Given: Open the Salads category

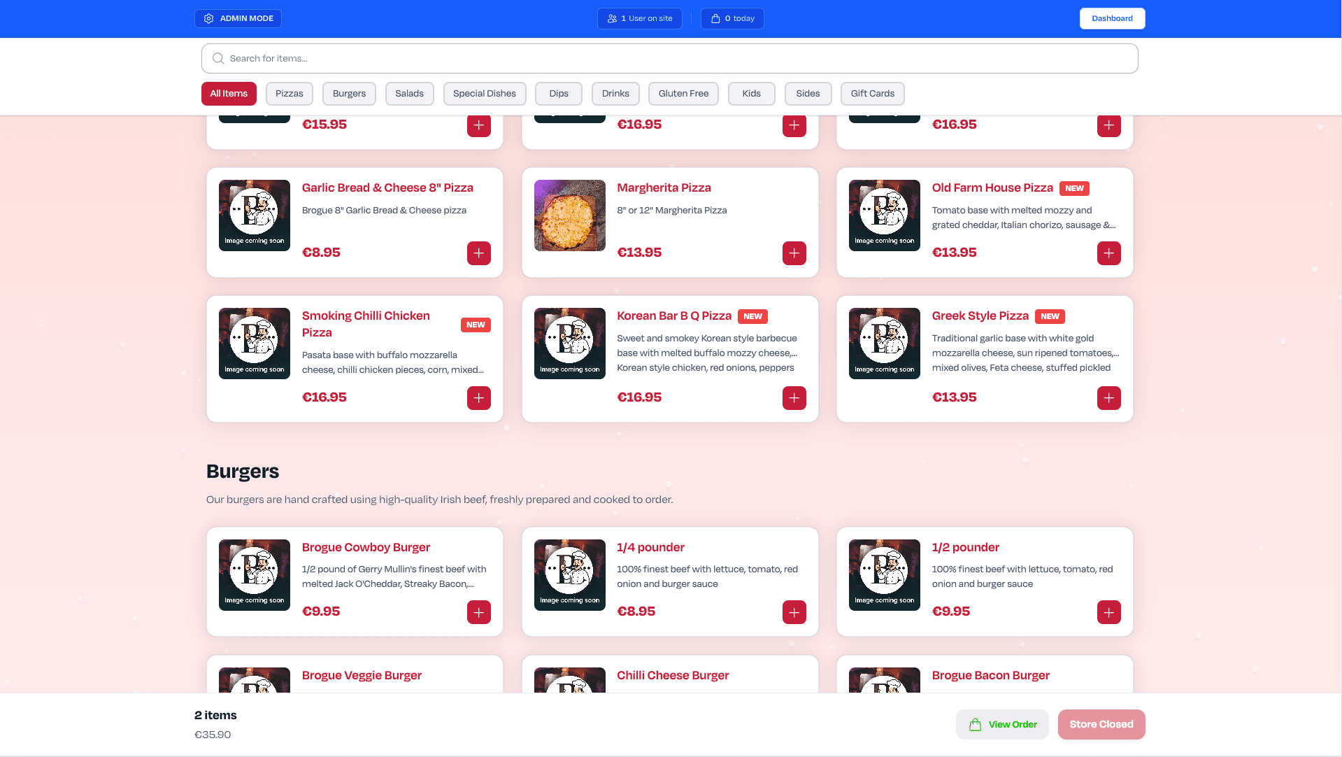Looking at the screenshot, I should [409, 94].
